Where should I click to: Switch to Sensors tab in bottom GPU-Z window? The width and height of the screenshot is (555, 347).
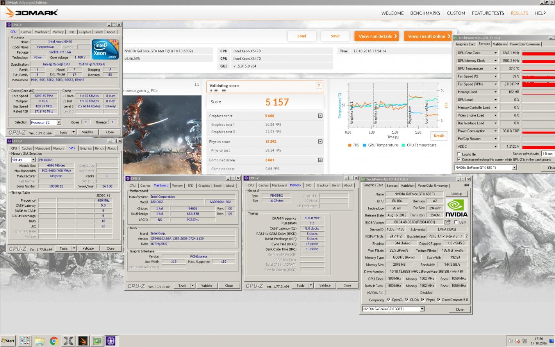(392, 186)
